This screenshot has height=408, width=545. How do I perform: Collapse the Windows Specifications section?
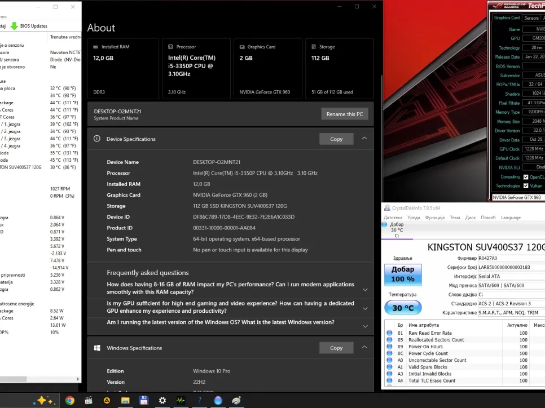[364, 348]
